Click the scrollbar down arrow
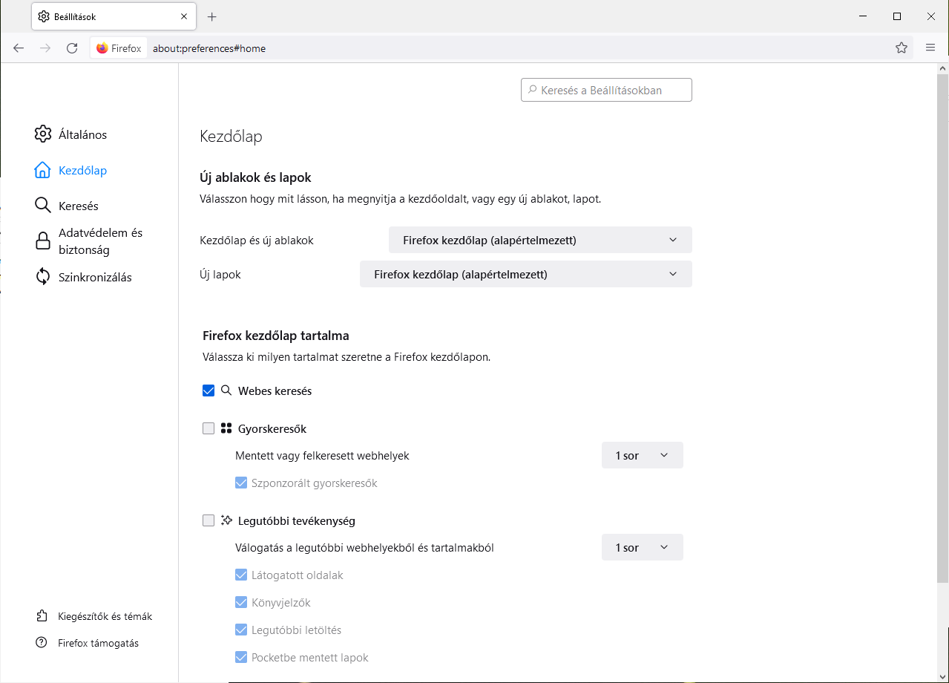 coord(942,676)
